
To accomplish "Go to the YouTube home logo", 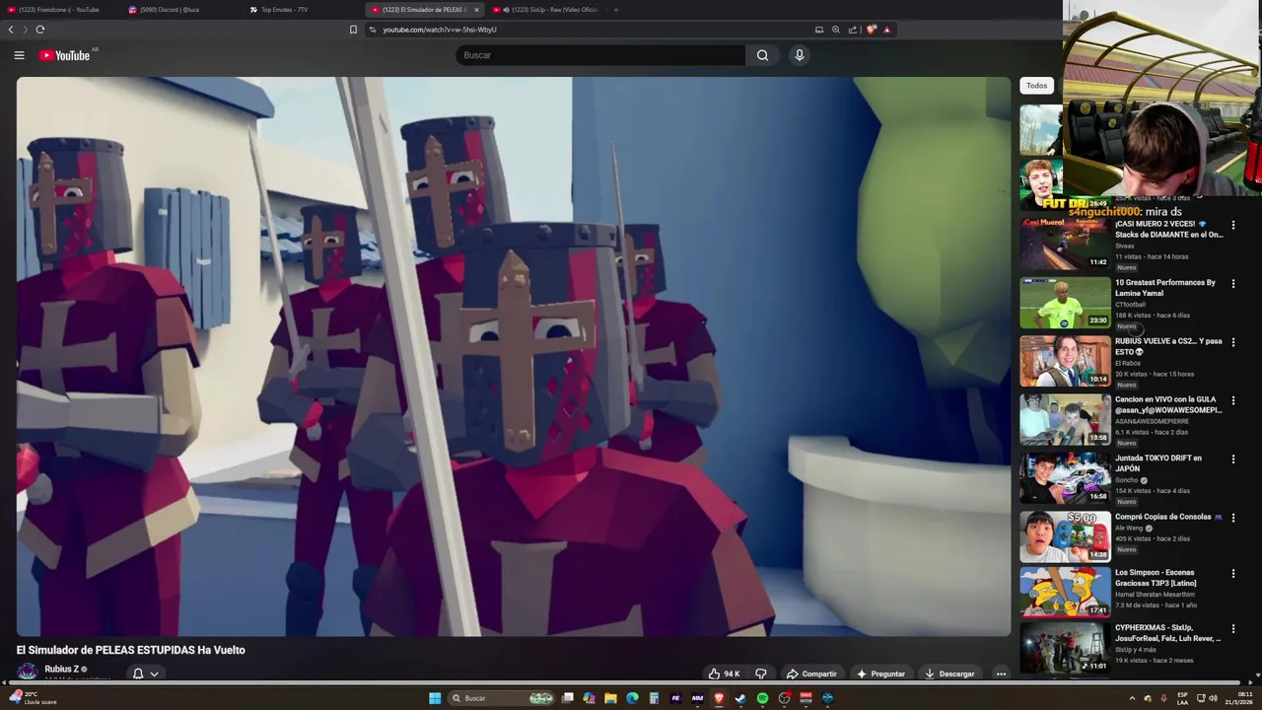I will click(64, 55).
